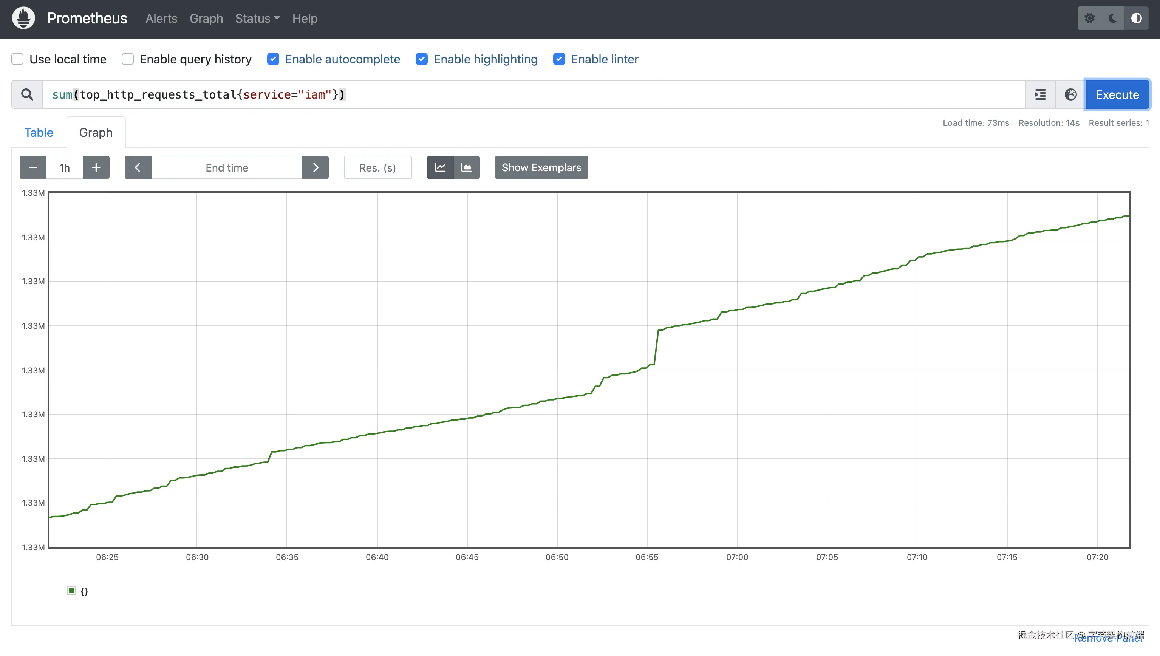Switch to light theme sun icon

tap(1089, 19)
